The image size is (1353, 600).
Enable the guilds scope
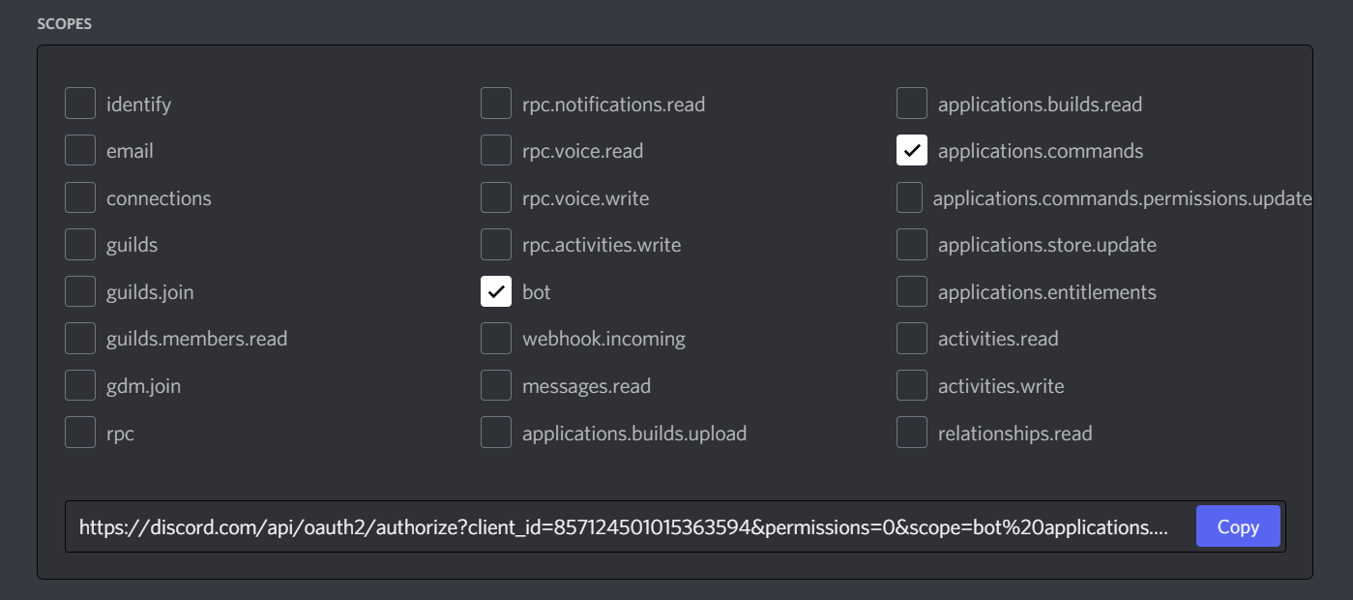tap(80, 244)
